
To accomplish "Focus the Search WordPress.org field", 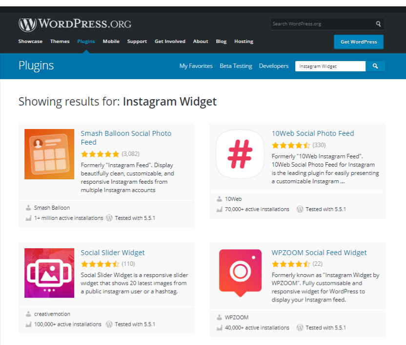I will 323,24.
